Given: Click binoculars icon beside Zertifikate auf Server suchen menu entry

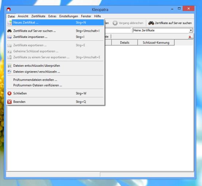Looking at the screenshot, I should pos(9,31).
